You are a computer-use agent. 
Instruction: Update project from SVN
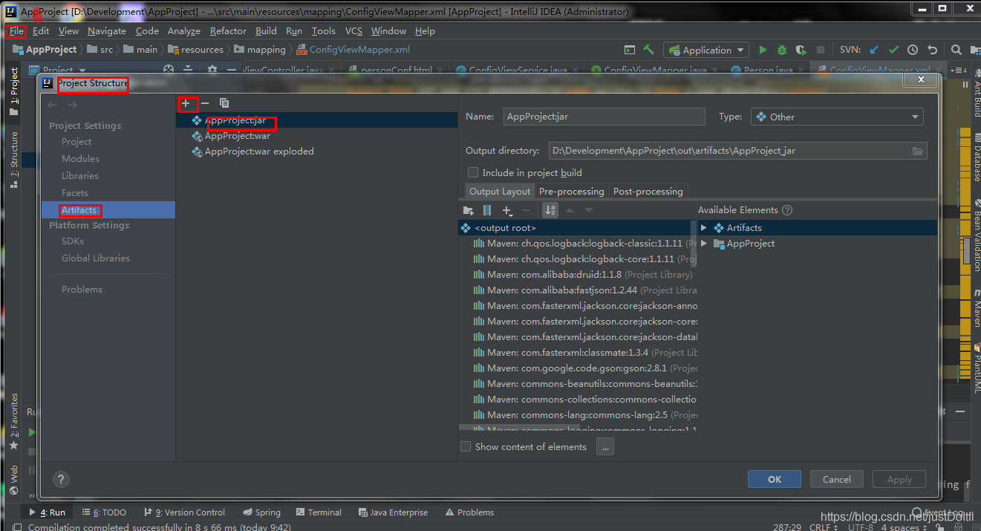click(874, 50)
